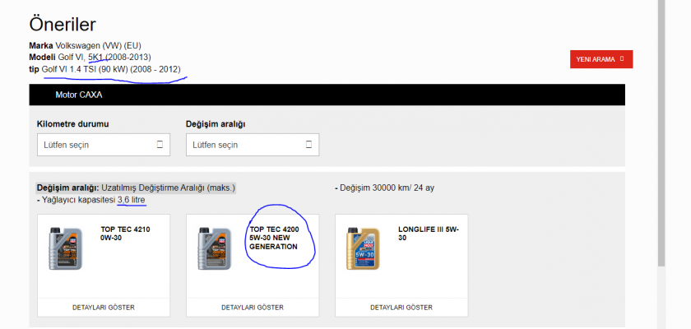The width and height of the screenshot is (691, 329).
Task: Click the text 'Volkswagen (VW) (EU)'
Action: (x=98, y=45)
